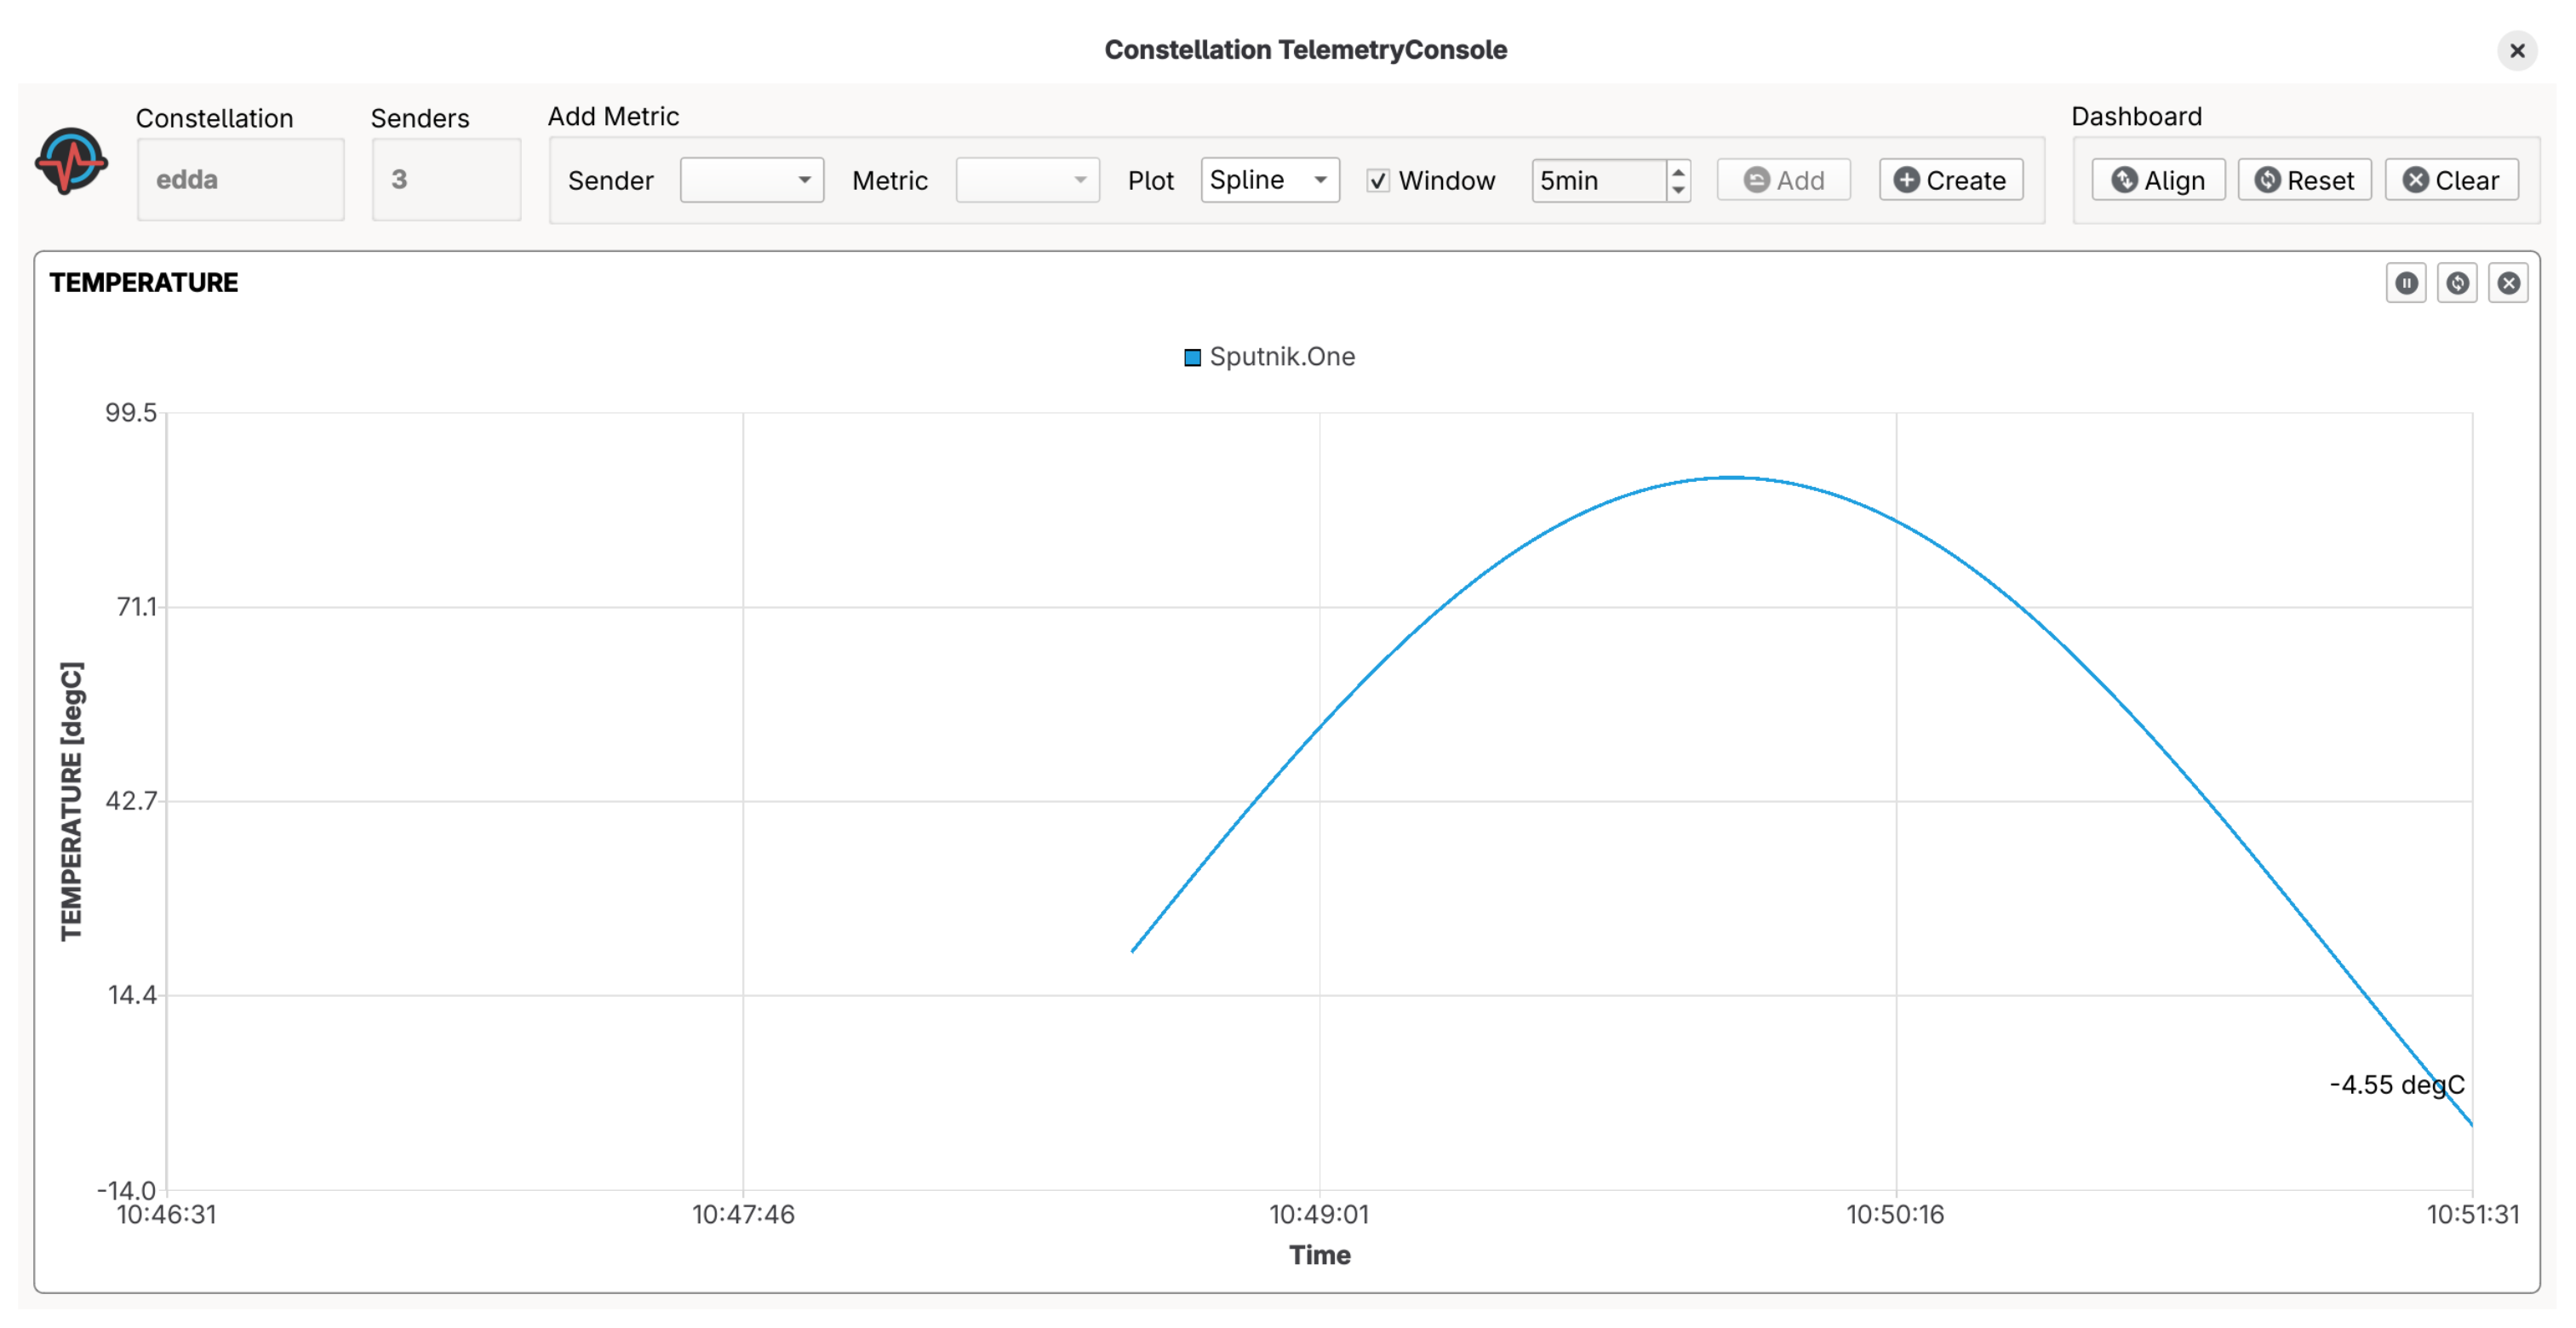Pause the TEMPERATURE plot updates
Image resolution: width=2576 pixels, height=1328 pixels.
(x=2407, y=283)
